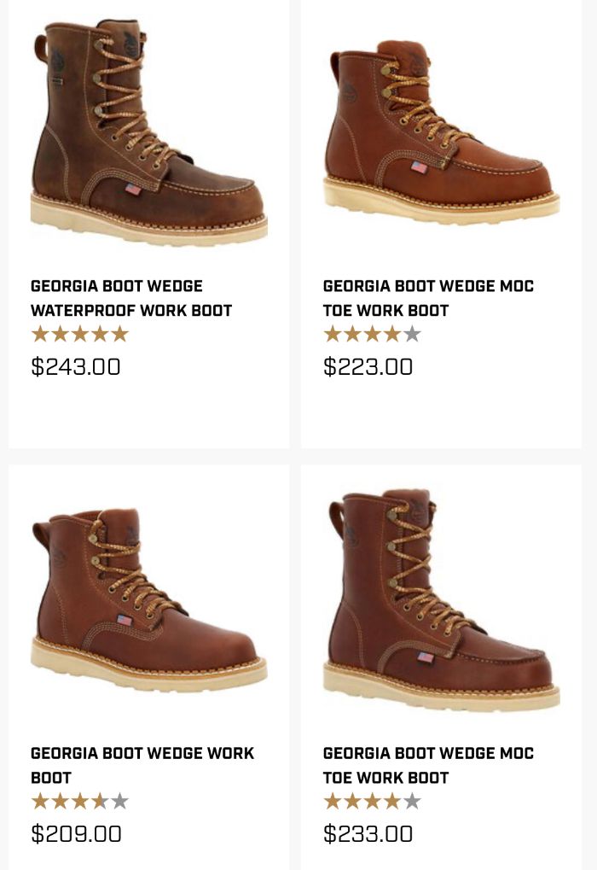This screenshot has width=597, height=870.
Task: Click the gray fifth star under $223.00 boot
Action: click(412, 334)
